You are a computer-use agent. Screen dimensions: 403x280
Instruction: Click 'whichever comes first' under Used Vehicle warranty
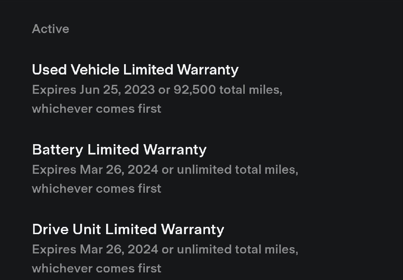[x=97, y=109]
